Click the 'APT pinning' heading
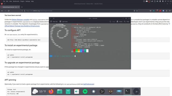Image resolution: width=172 pixels, height=96 pixels. [x=10, y=80]
